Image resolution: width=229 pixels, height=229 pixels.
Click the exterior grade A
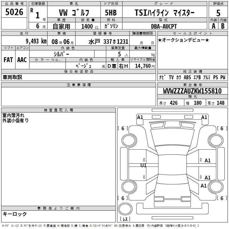tap(214, 26)
